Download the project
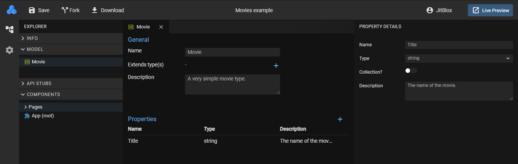 point(108,10)
